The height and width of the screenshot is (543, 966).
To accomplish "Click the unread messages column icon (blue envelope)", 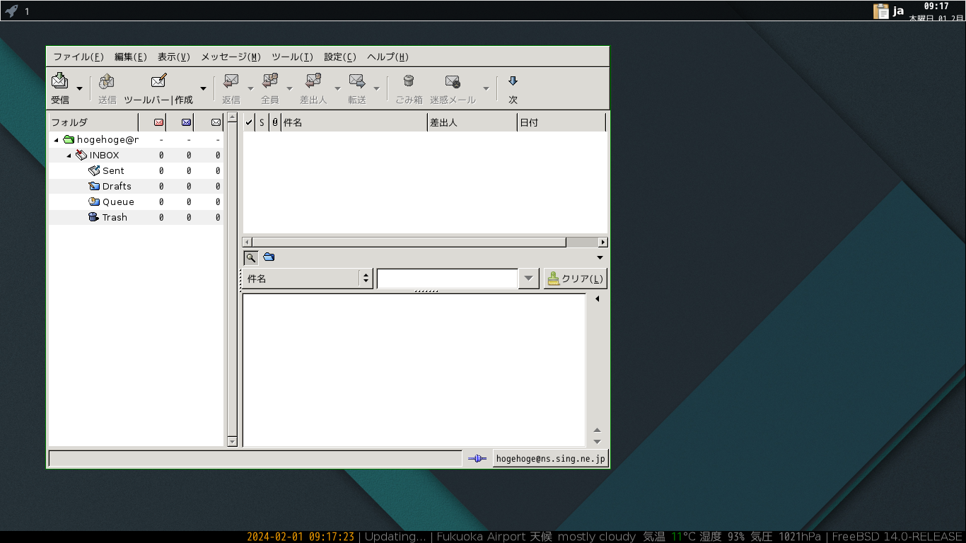I will [186, 122].
